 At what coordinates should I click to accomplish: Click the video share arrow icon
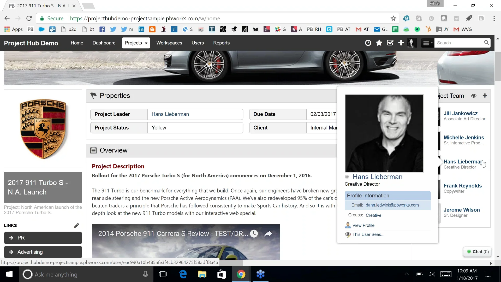click(268, 233)
